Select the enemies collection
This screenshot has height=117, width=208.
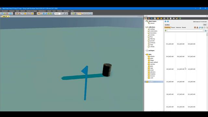click(x=152, y=35)
